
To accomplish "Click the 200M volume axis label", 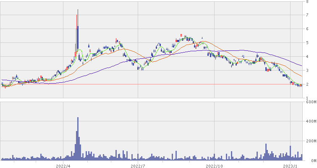I will click(311, 141).
